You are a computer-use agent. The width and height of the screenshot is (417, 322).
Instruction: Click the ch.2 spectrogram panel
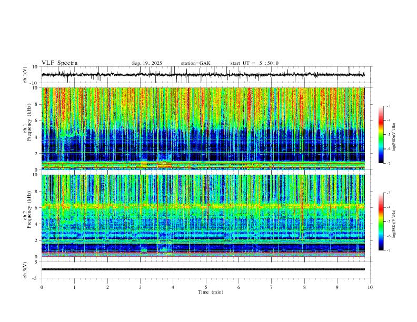[203, 216]
